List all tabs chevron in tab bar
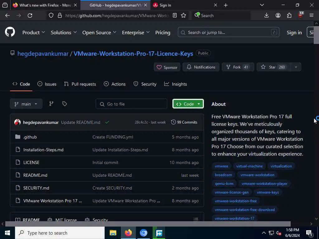The width and height of the screenshot is (319, 239). click(x=262, y=5)
